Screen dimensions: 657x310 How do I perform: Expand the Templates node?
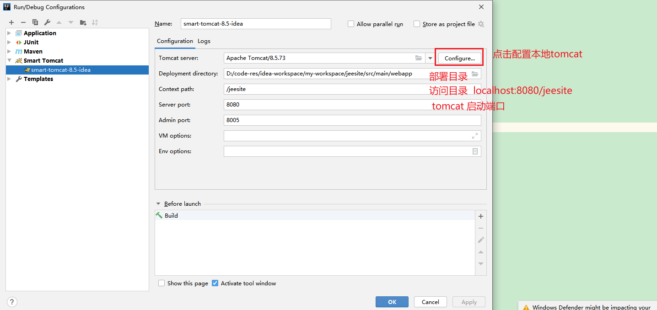pyautogui.click(x=9, y=79)
